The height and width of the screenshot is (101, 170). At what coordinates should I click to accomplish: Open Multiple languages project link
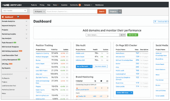click(x=42, y=57)
